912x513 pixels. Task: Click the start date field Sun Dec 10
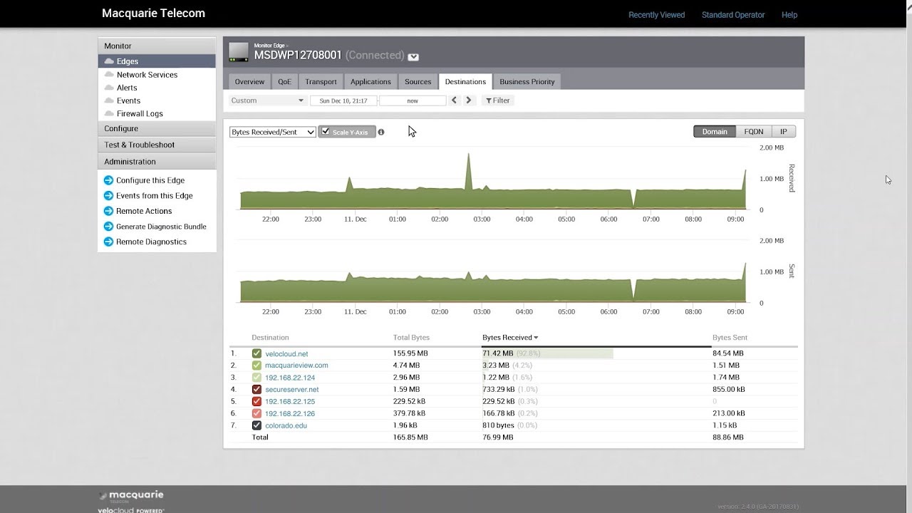point(343,100)
